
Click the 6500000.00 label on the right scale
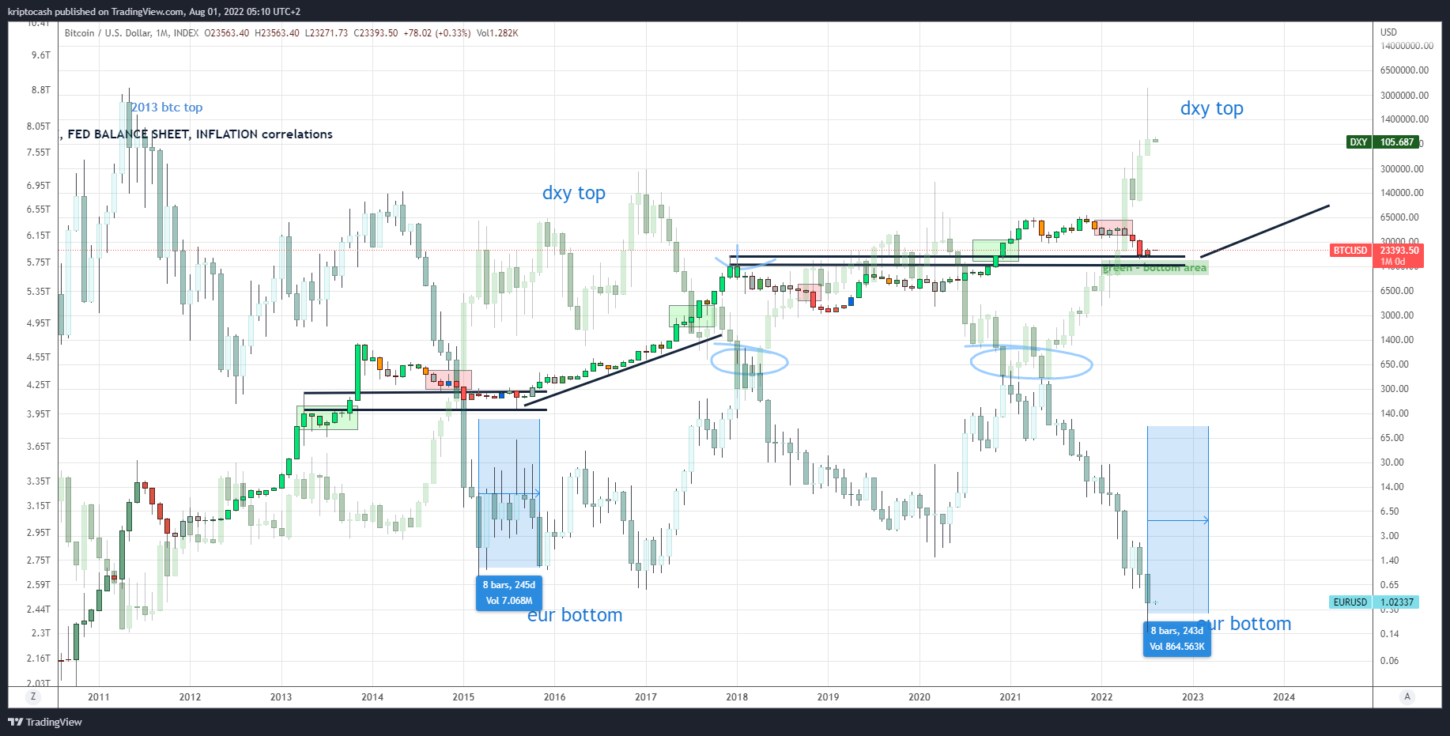(x=1405, y=70)
